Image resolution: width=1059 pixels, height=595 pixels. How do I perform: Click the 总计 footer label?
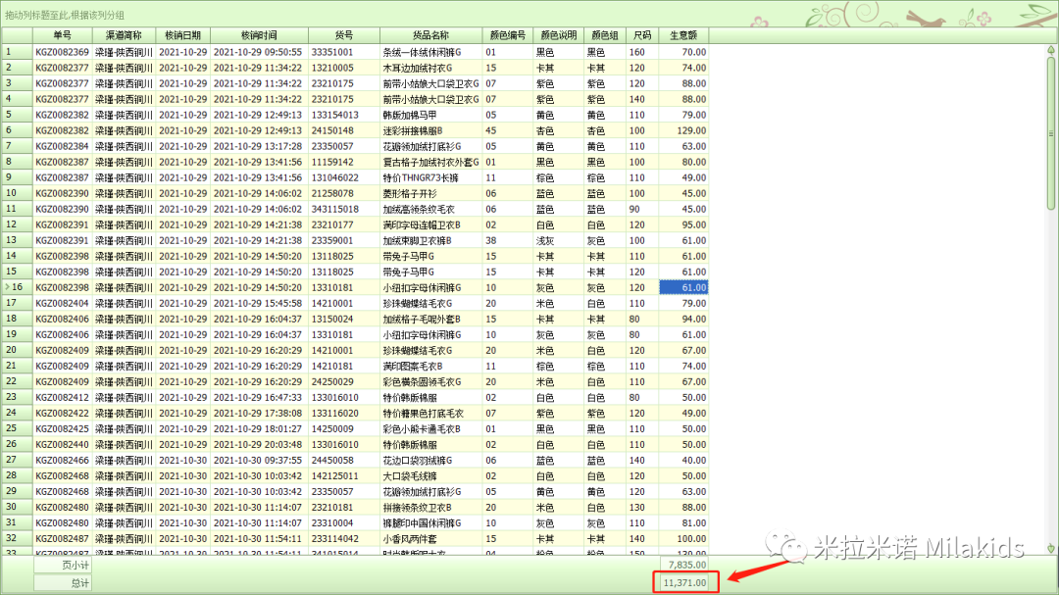62,583
